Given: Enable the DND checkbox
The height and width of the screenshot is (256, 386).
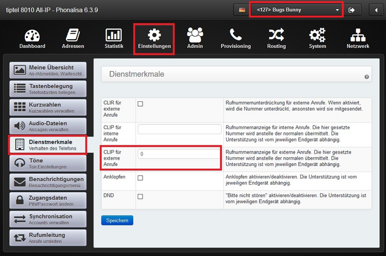Looking at the screenshot, I should (x=140, y=196).
